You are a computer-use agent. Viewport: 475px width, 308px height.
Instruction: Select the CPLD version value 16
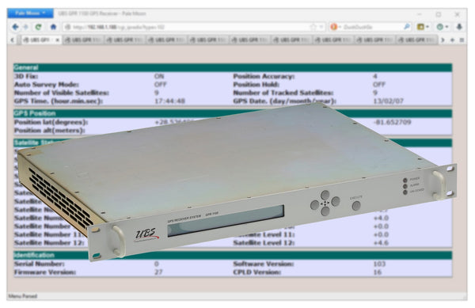tap(378, 272)
